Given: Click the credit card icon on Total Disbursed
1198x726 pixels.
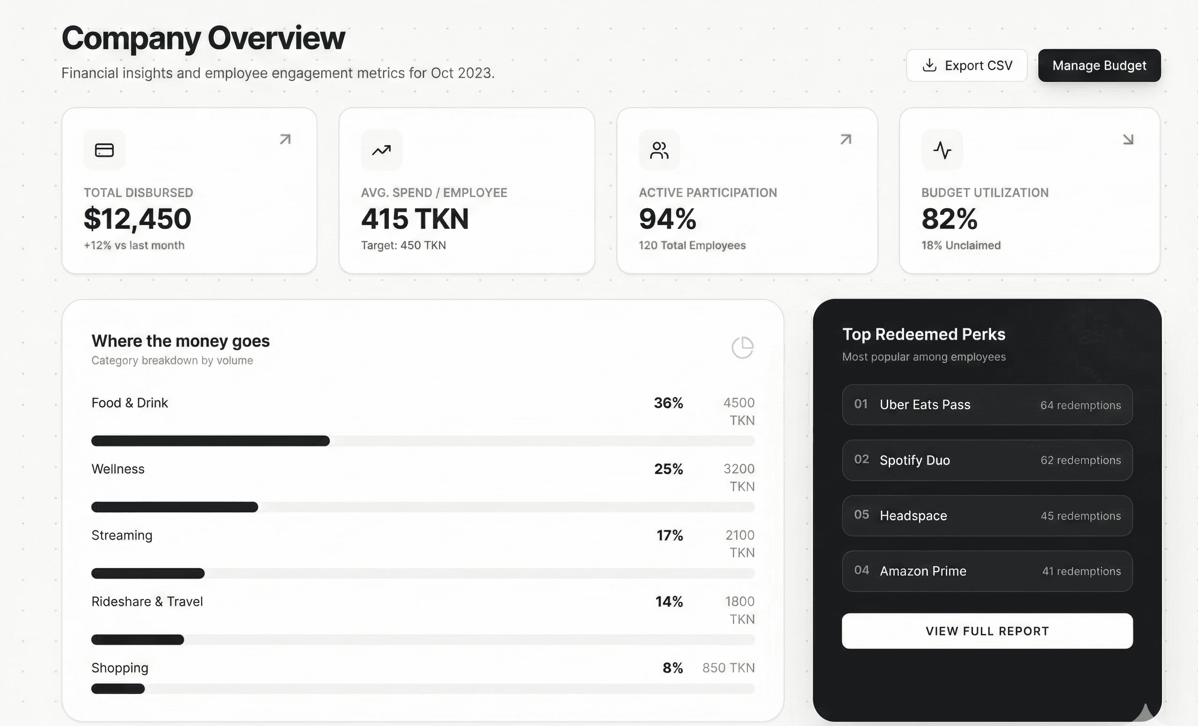Looking at the screenshot, I should click(104, 150).
